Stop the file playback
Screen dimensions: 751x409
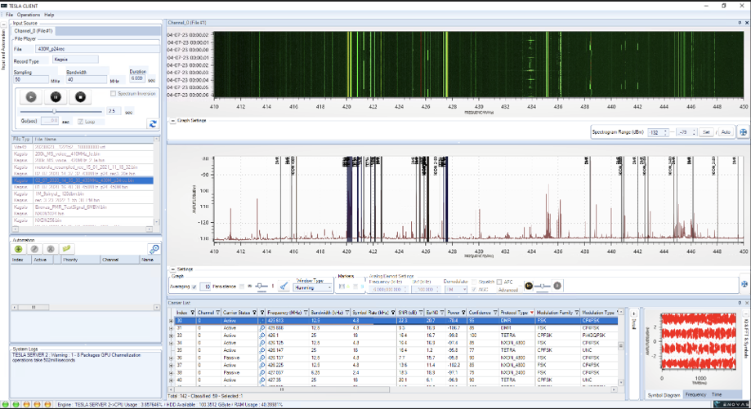click(x=80, y=96)
